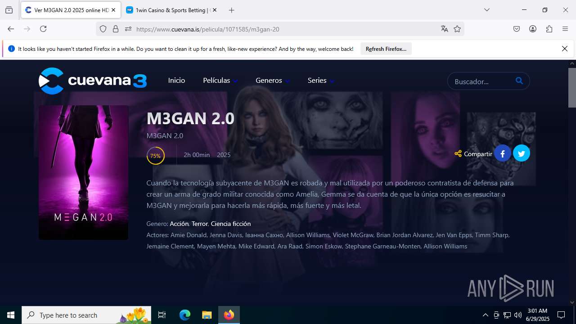Launch Microsoft Edge from the taskbar
576x324 pixels.
pos(185,315)
